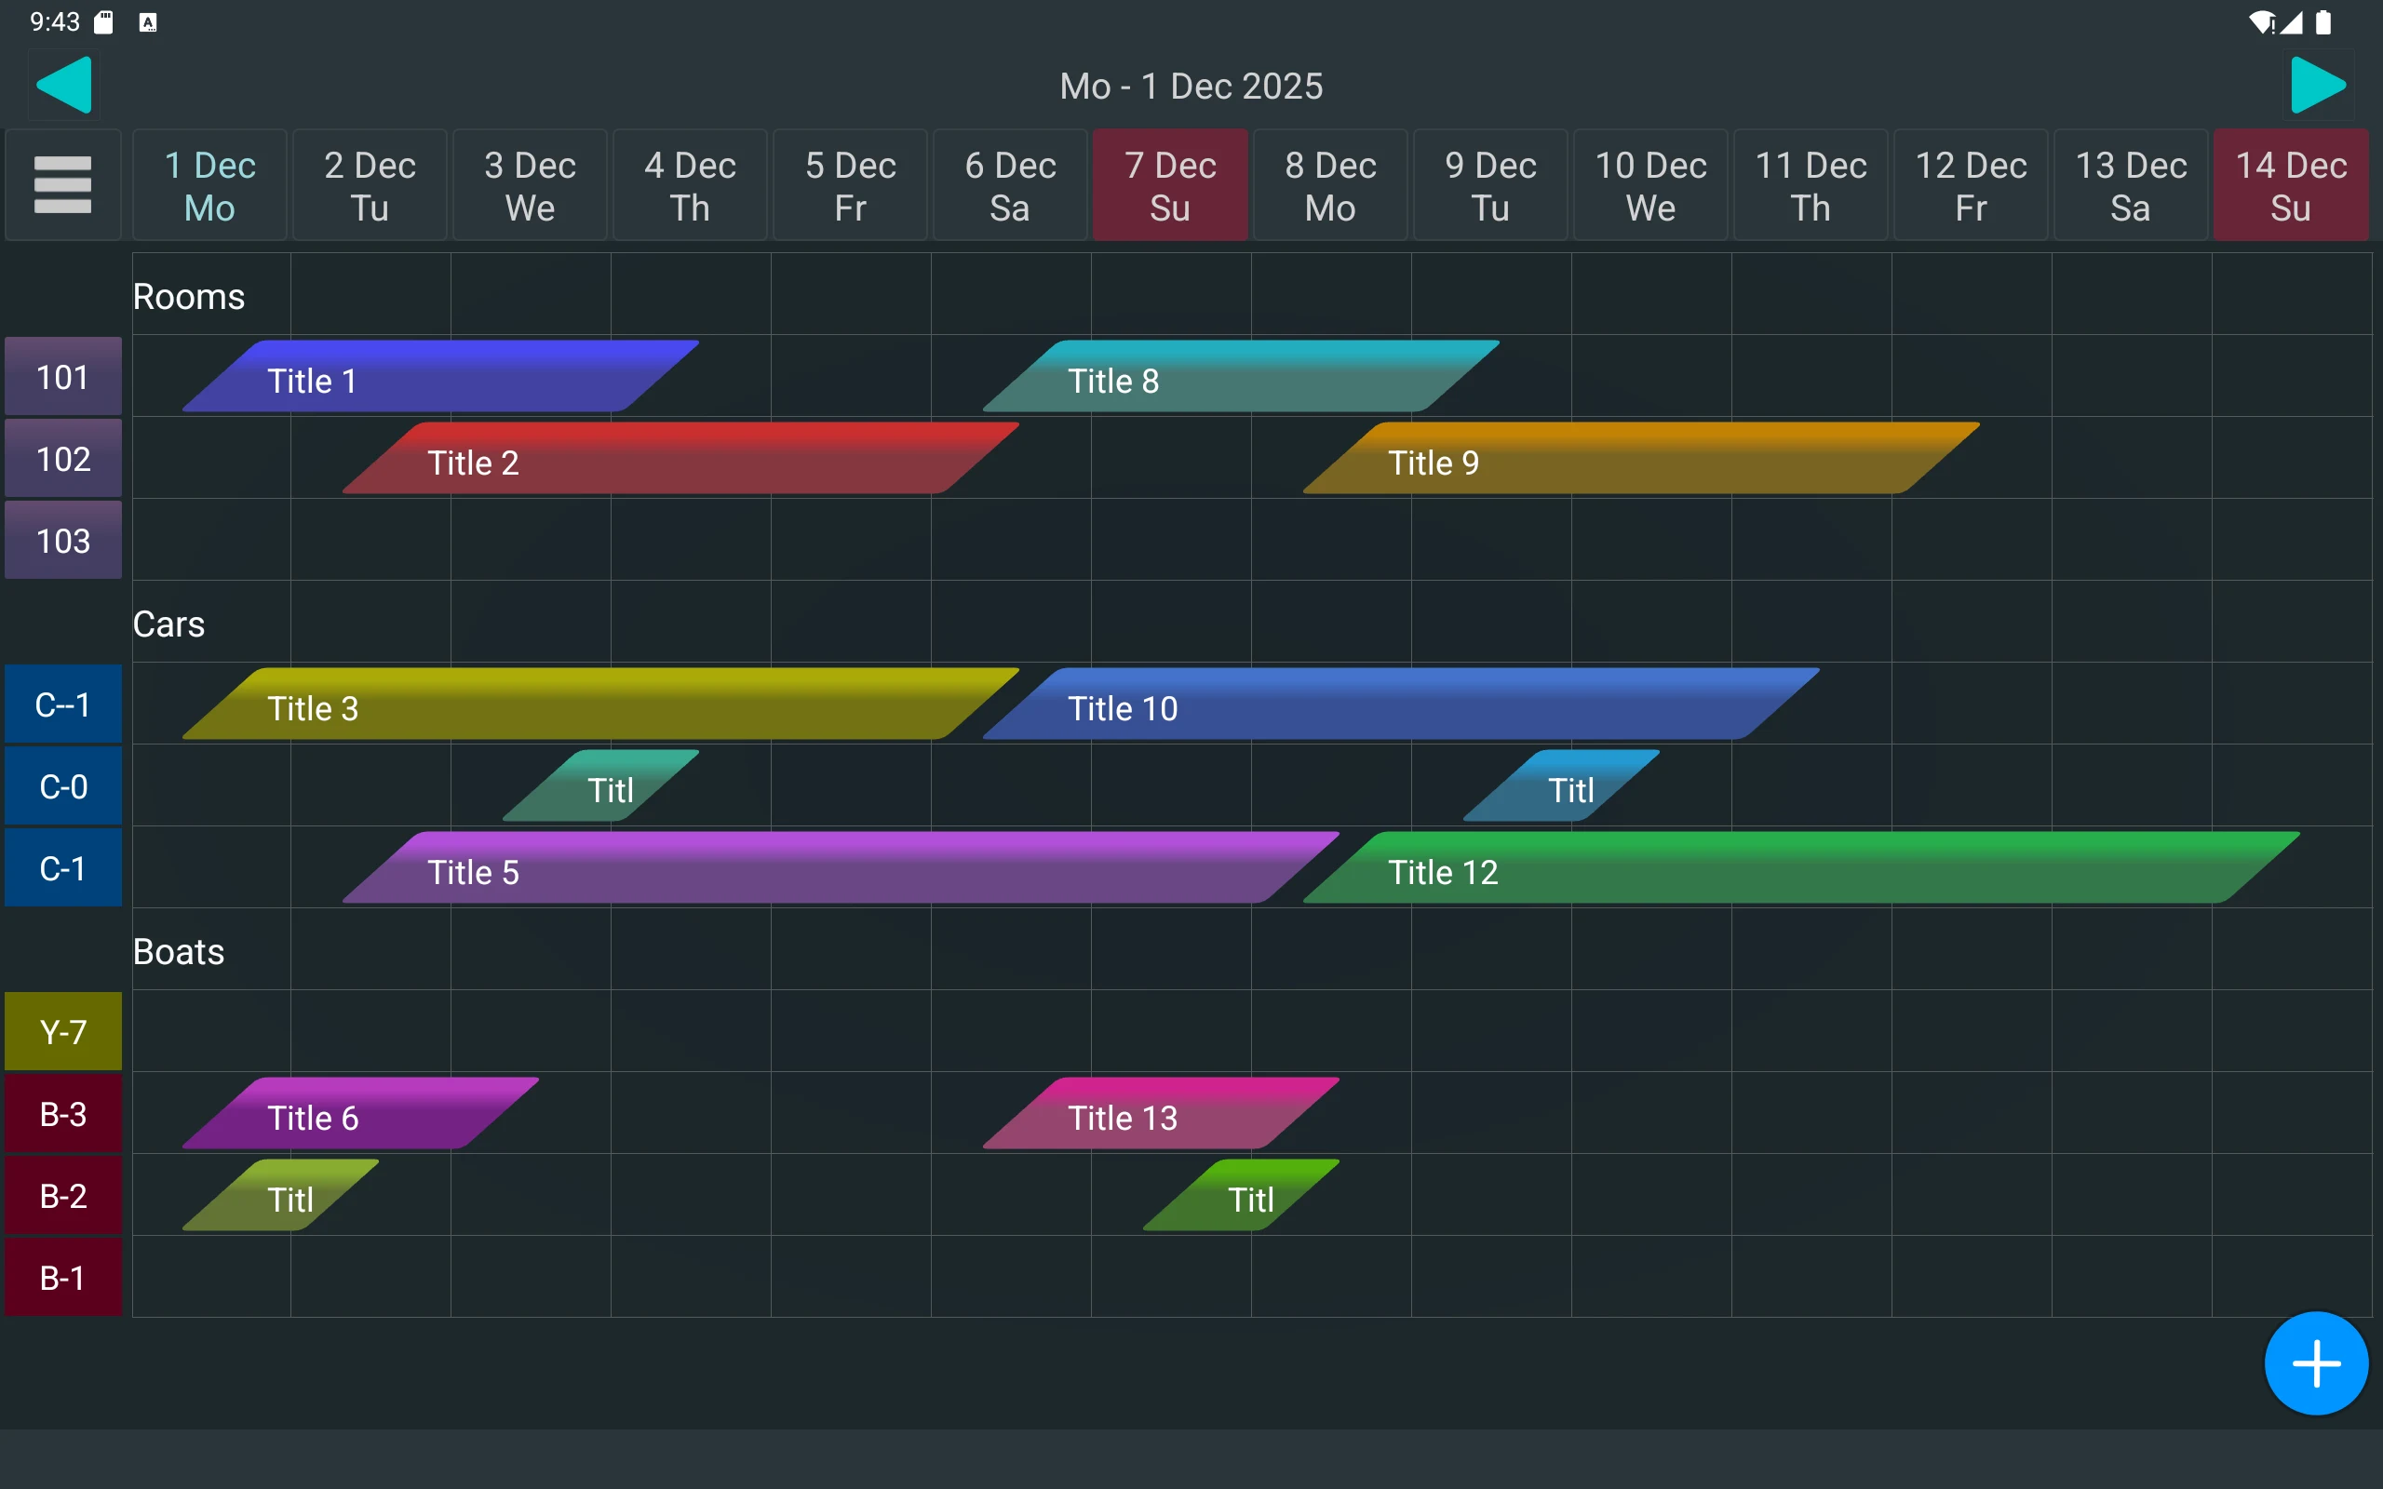Go to previous period with left arrow
This screenshot has width=2383, height=1489.
pos(64,86)
